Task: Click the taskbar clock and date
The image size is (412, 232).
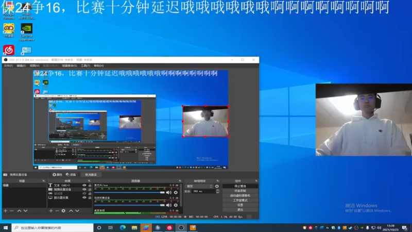Action: 390,228
